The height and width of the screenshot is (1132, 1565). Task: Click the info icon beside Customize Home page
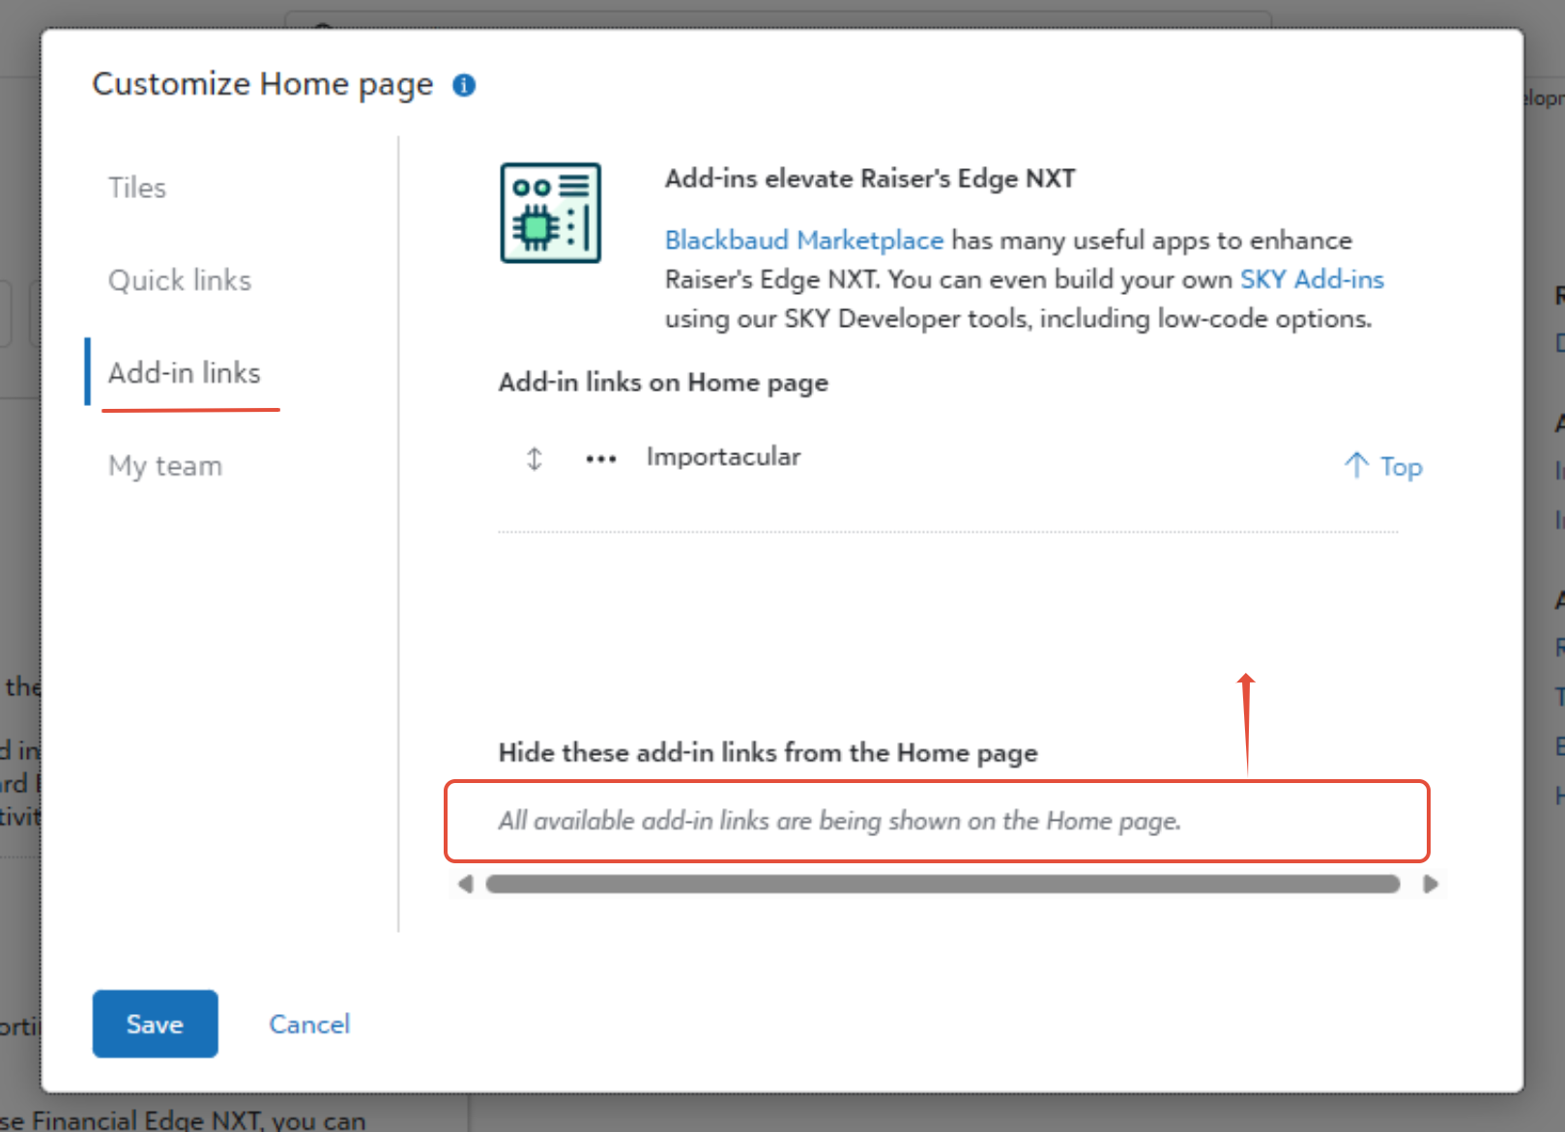tap(464, 85)
